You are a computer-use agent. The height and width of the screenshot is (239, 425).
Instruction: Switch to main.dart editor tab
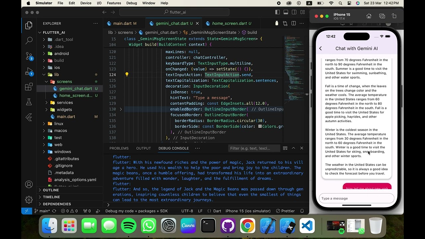[x=122, y=23]
